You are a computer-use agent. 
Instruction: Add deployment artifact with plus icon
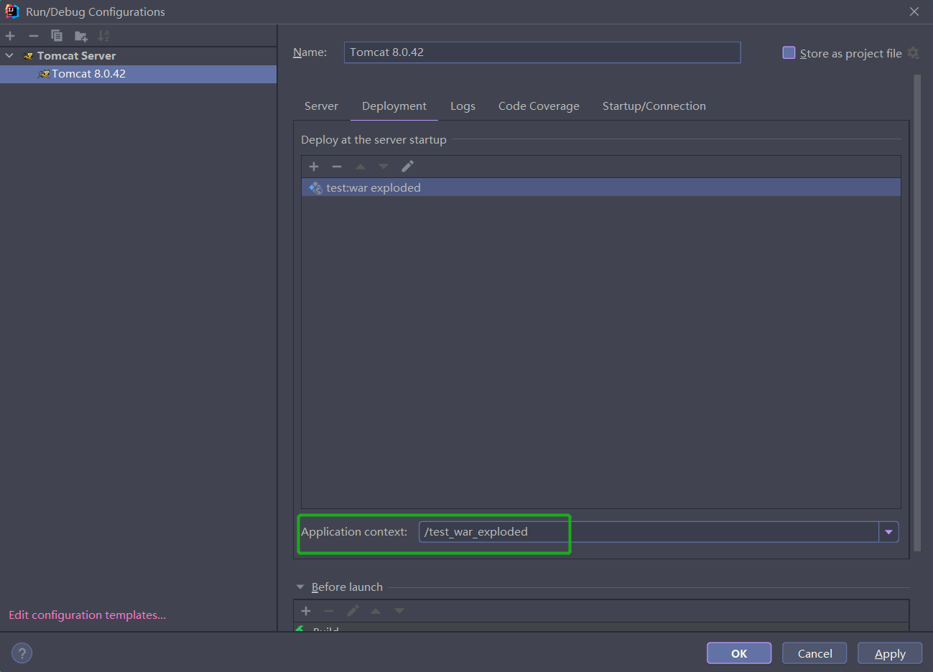(x=314, y=167)
